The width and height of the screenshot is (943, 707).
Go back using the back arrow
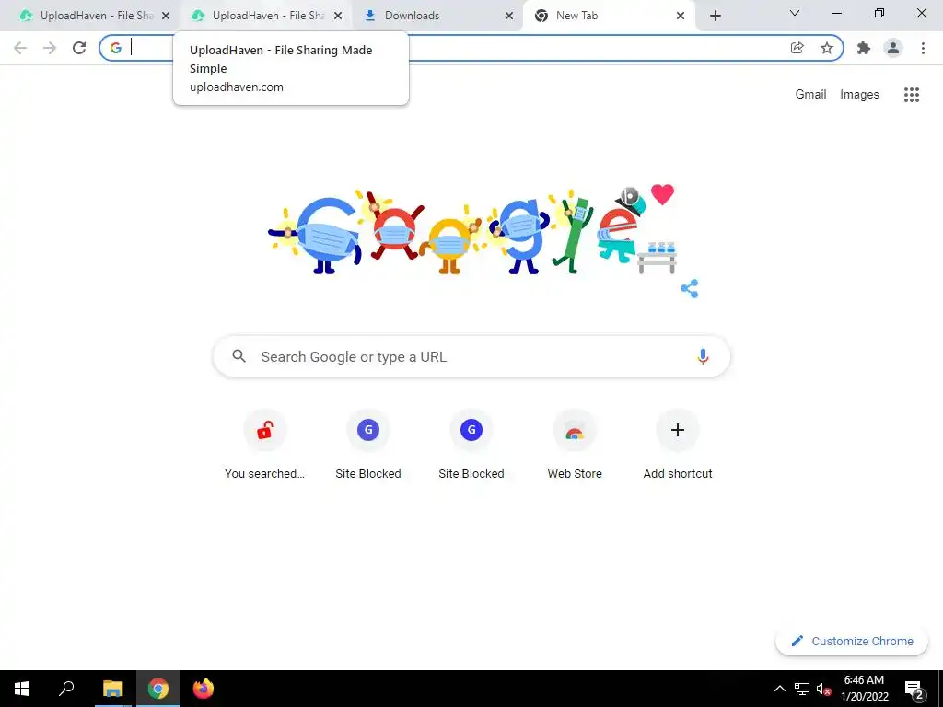point(20,48)
